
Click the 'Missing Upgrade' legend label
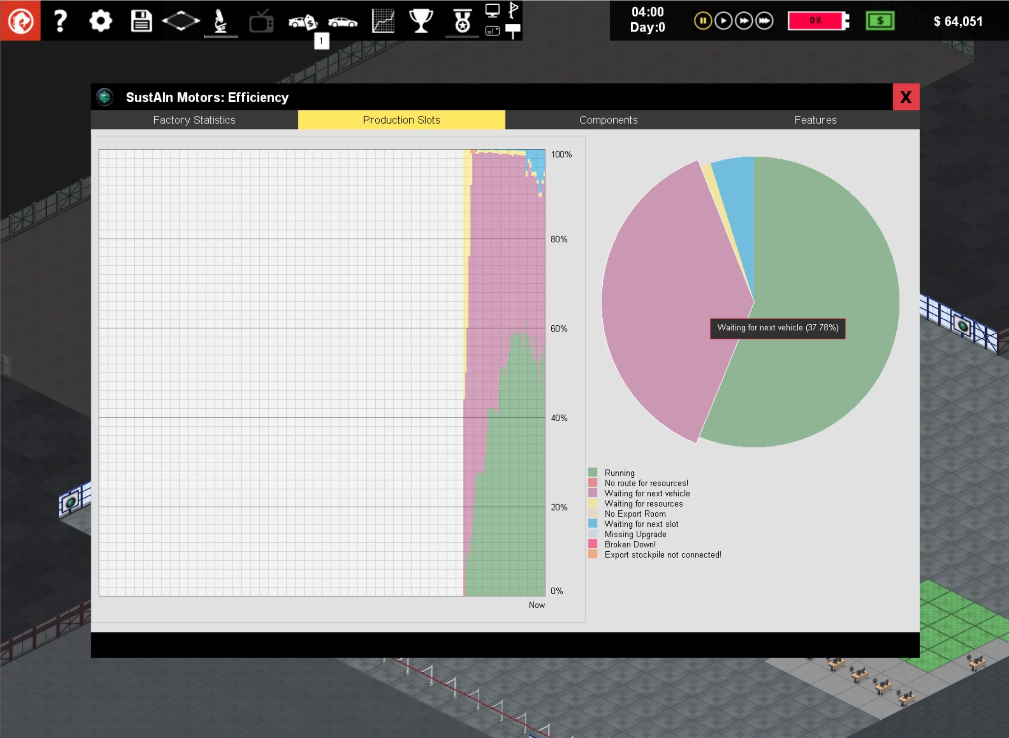[x=635, y=534]
